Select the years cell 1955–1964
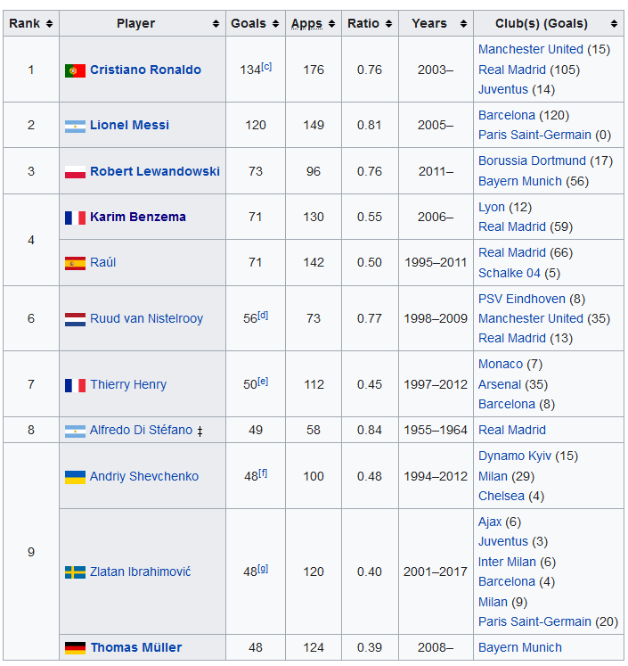628x666 pixels. click(x=436, y=430)
